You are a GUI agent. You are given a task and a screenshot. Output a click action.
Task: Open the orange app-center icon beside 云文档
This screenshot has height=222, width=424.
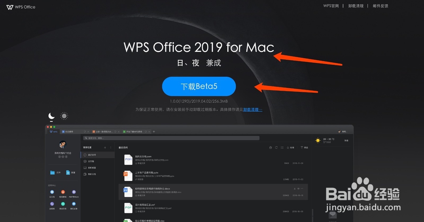(63, 192)
